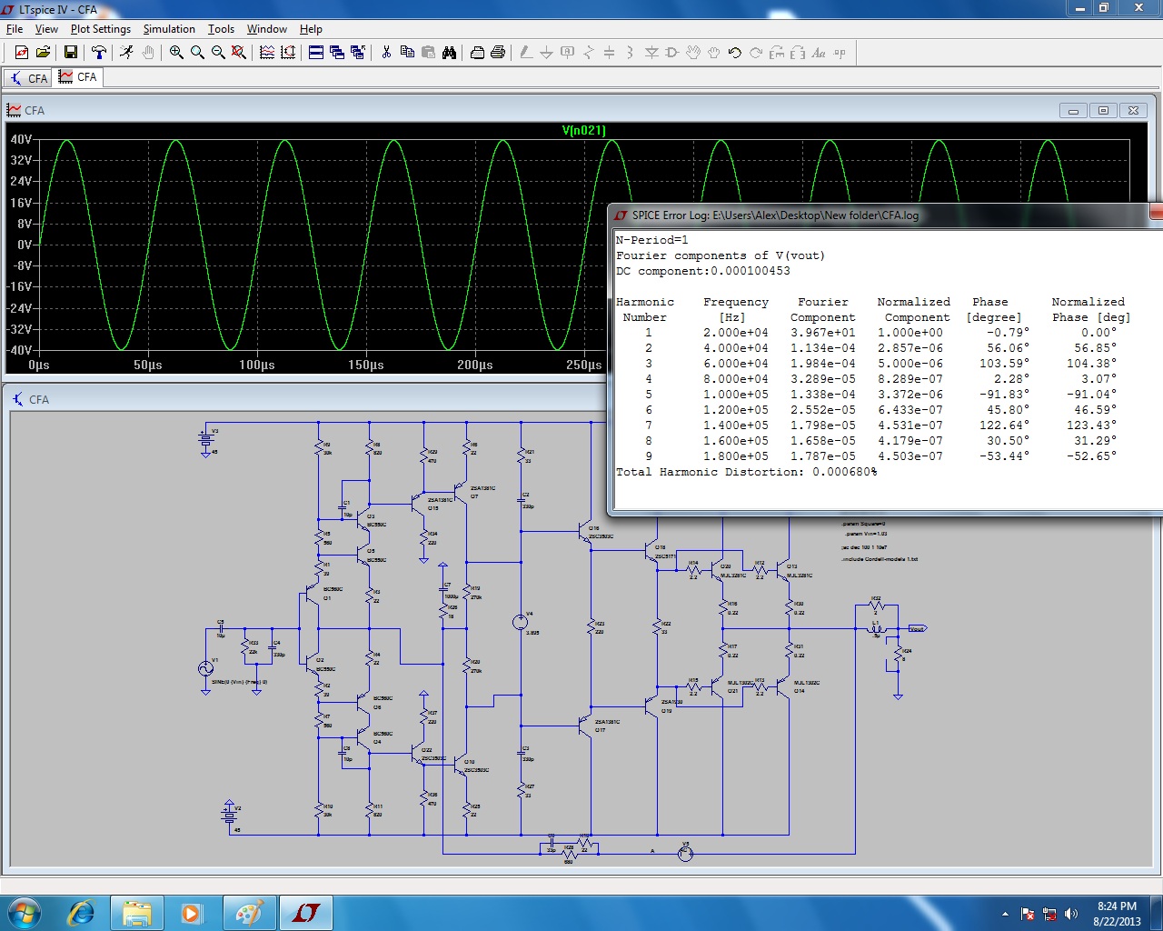Select the label net tool
This screenshot has height=931, width=1163.
(x=568, y=53)
